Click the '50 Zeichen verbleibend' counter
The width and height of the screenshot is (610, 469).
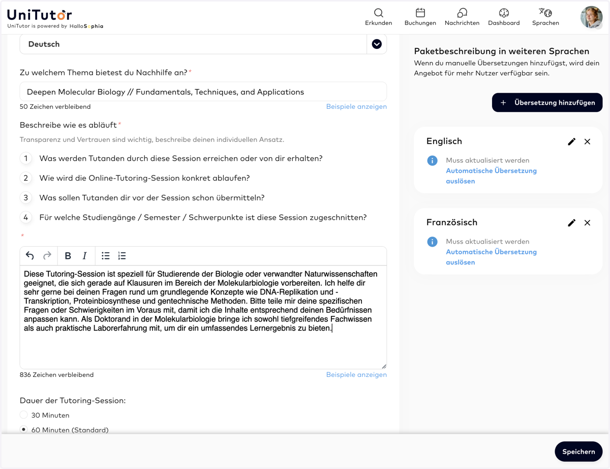click(x=55, y=106)
